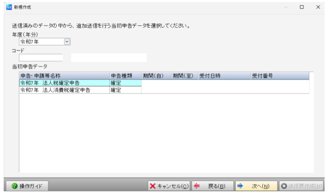Click the 受付日時 column header
This screenshot has width=328, height=193.
tap(224, 76)
